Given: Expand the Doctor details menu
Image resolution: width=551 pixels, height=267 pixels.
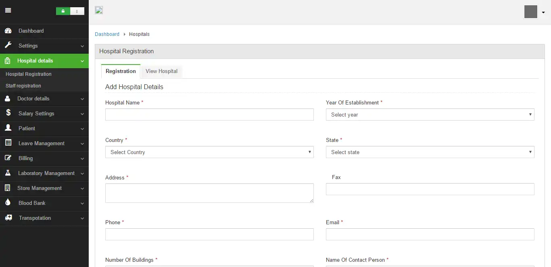Looking at the screenshot, I should 44,98.
